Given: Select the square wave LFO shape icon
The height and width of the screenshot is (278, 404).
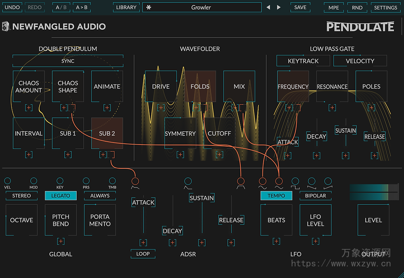Looking at the screenshot, I should click(295, 182).
